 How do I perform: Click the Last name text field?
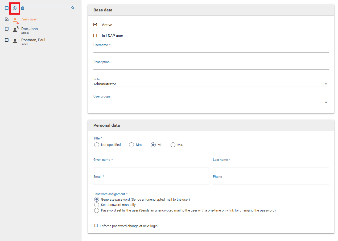coord(270,164)
